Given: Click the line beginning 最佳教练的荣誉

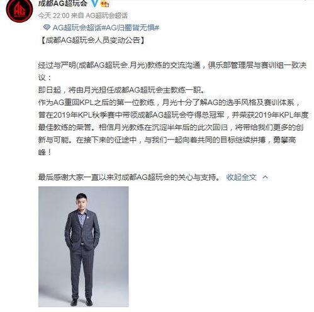Looking at the screenshot, I should 171,127.
